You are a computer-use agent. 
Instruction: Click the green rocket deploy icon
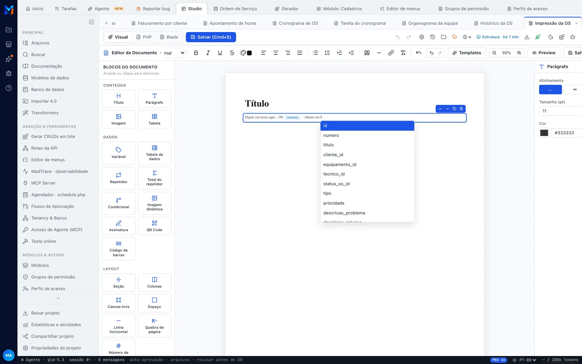(x=538, y=37)
